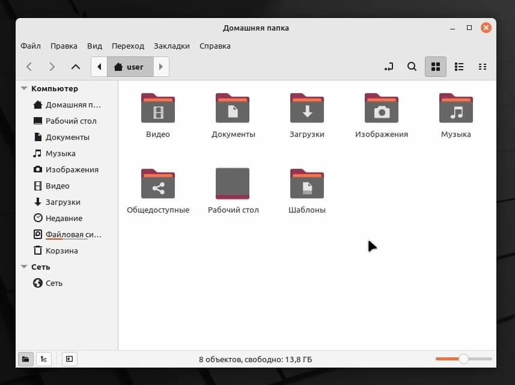Switch to icon grid view
The width and height of the screenshot is (515, 385).
click(436, 67)
